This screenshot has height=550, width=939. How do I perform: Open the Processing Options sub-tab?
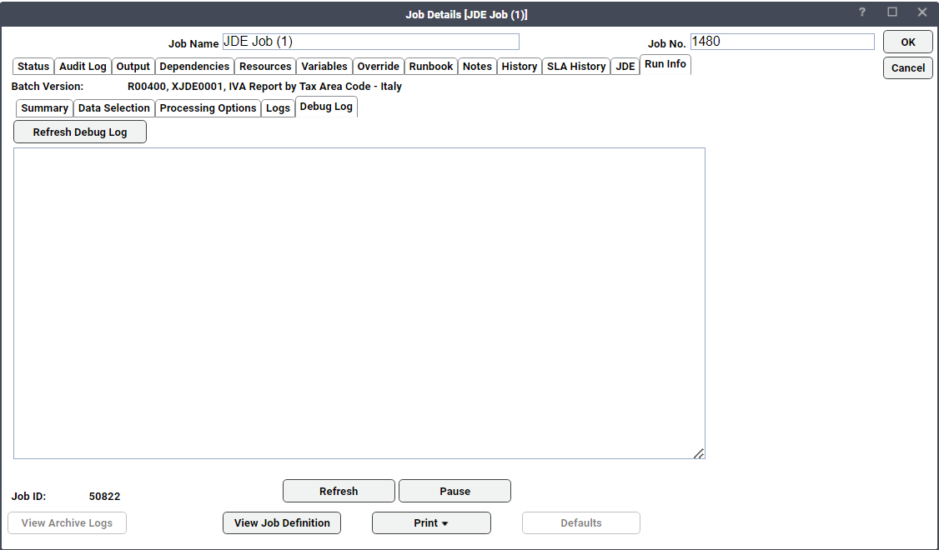click(208, 108)
